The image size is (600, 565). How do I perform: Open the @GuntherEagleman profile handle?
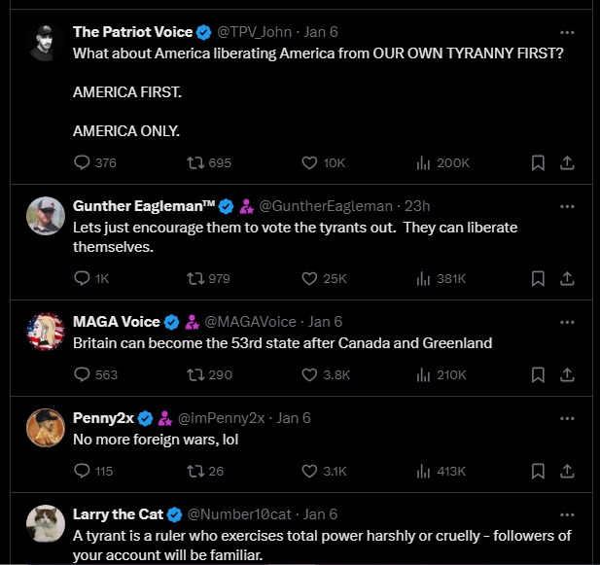pyautogui.click(x=326, y=206)
